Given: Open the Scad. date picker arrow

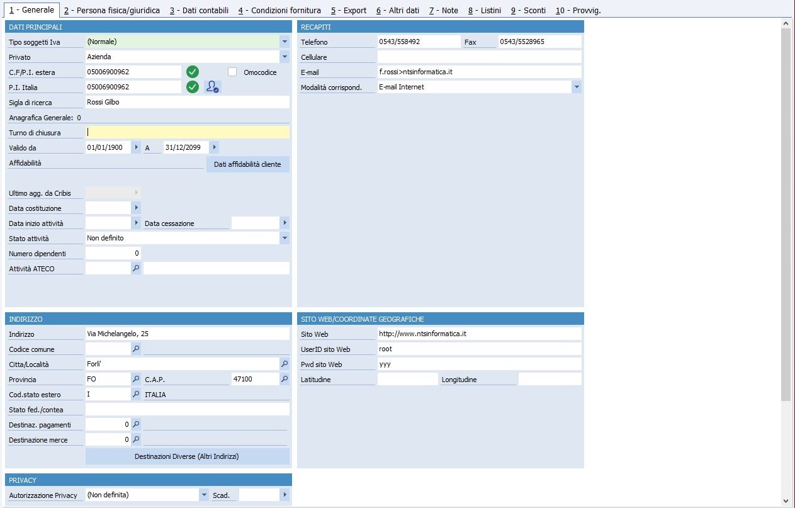Looking at the screenshot, I should click(x=285, y=495).
